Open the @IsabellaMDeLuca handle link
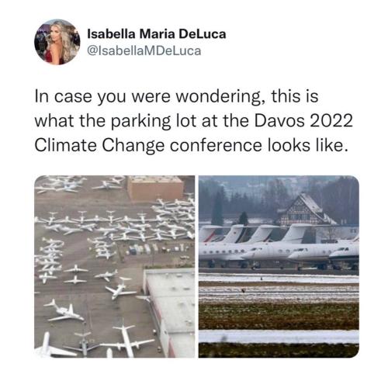This screenshot has width=388, height=381. pyautogui.click(x=144, y=51)
